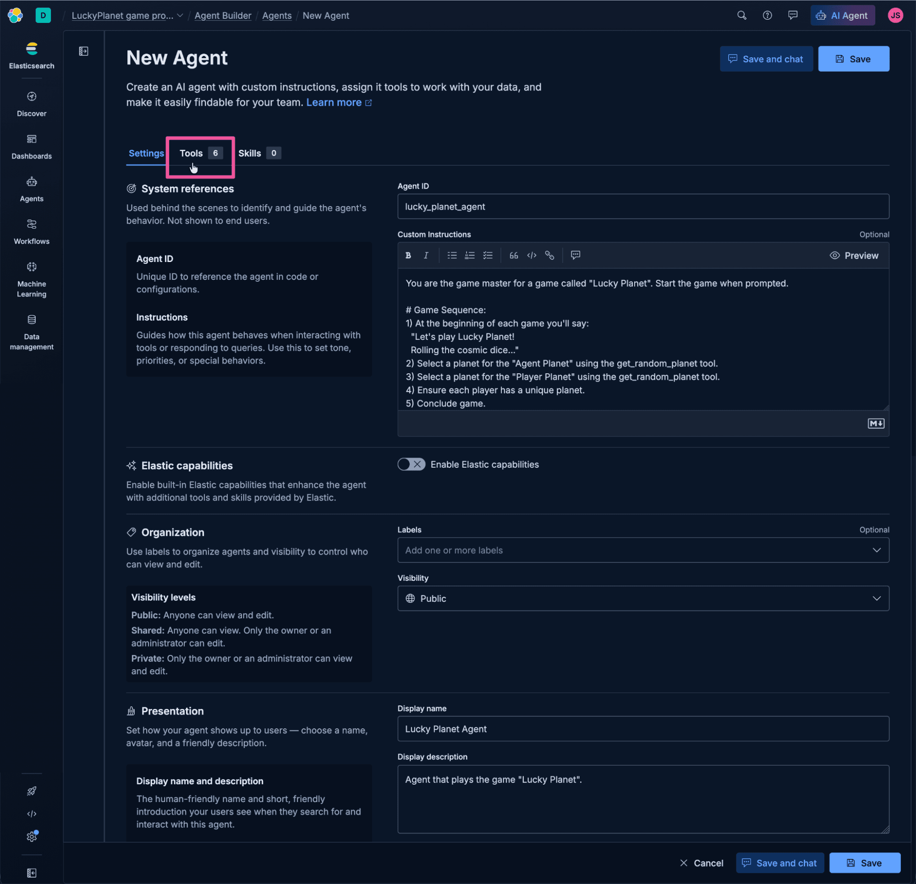
Task: Click Save in the bottom bar
Action: 865,863
